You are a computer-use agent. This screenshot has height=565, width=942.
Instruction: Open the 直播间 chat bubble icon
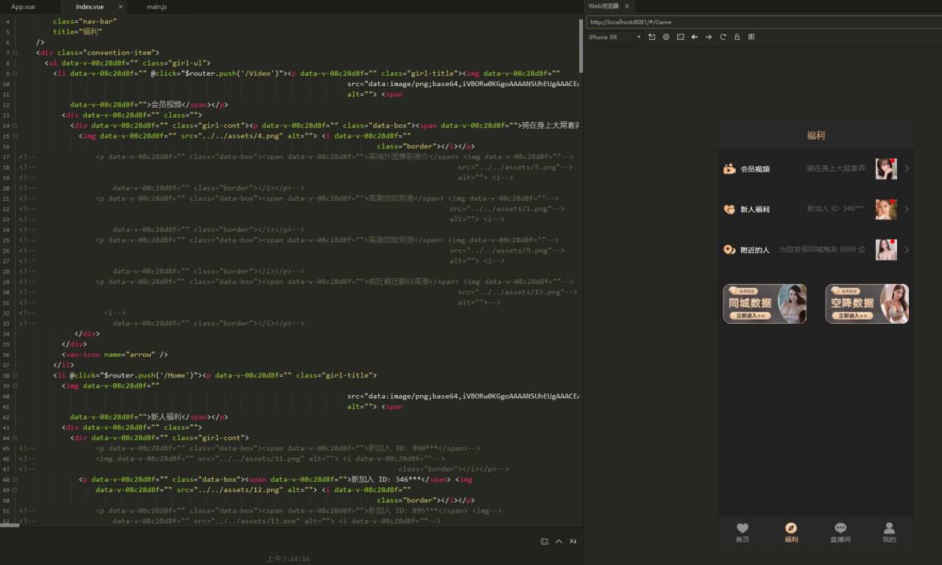pyautogui.click(x=840, y=528)
